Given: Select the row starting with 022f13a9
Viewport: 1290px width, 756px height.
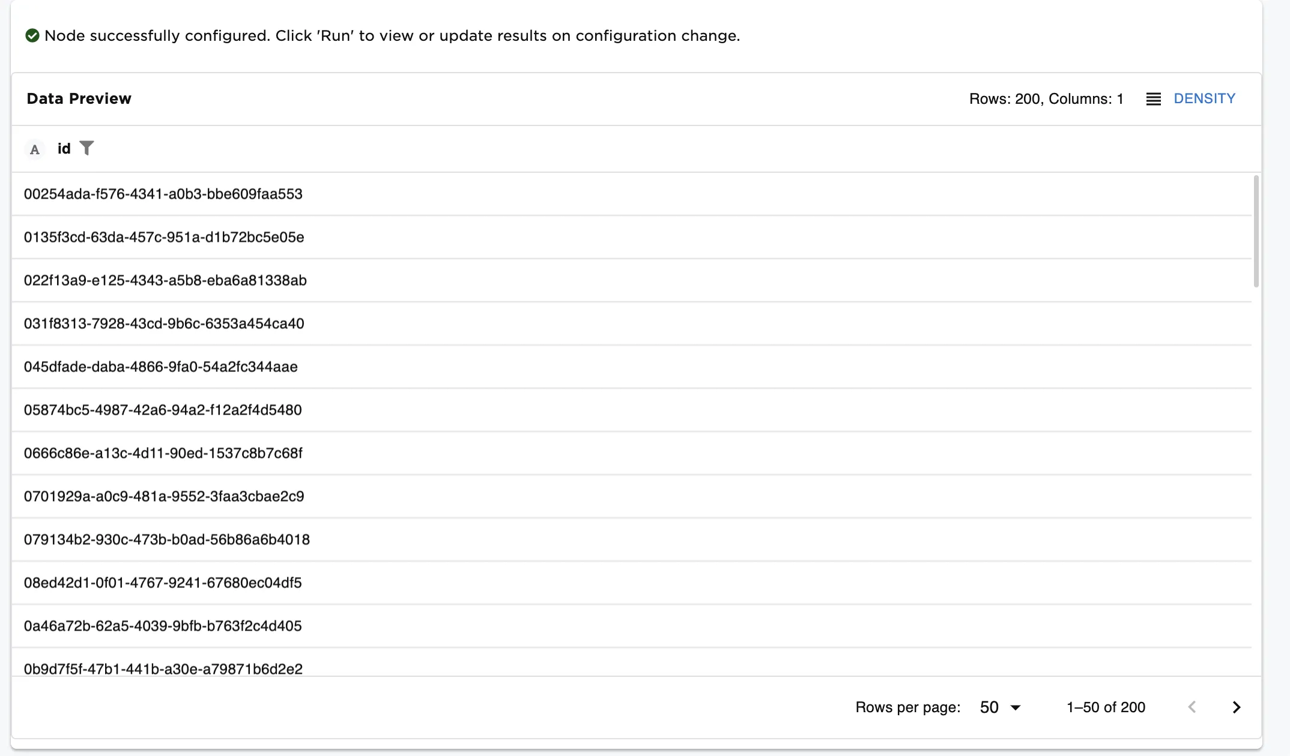Looking at the screenshot, I should [x=165, y=280].
